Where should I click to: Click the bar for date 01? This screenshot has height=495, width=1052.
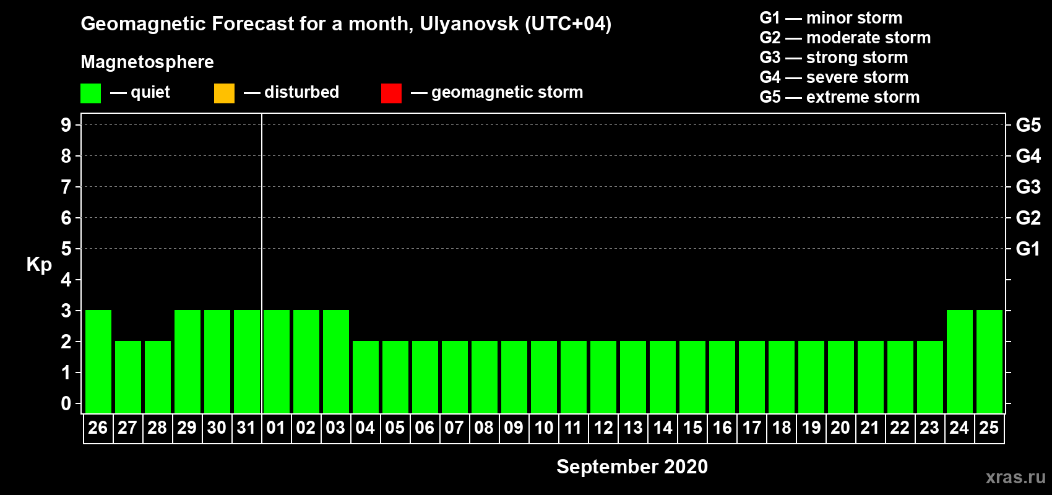[x=277, y=361]
